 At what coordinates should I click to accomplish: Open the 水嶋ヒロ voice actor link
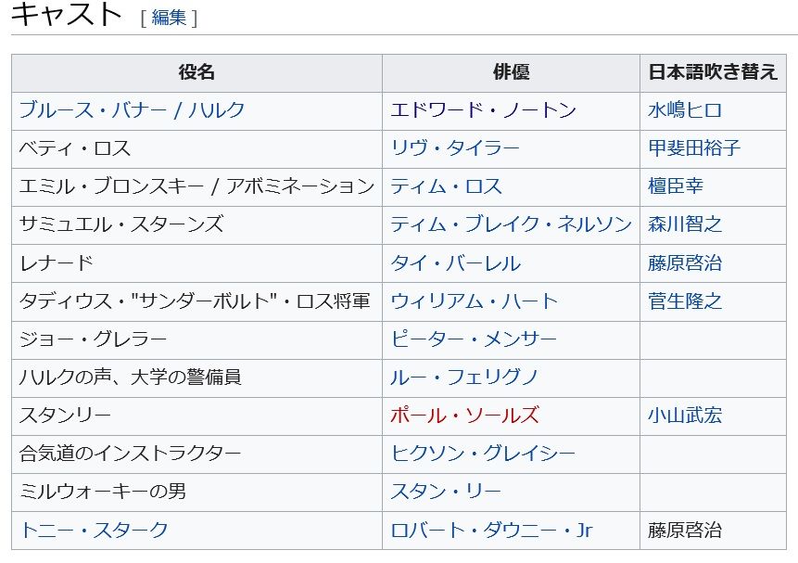coord(685,110)
